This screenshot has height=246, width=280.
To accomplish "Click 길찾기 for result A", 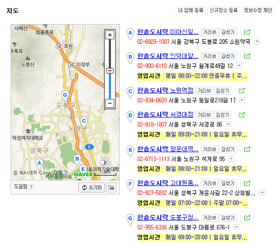I will click(228, 32).
